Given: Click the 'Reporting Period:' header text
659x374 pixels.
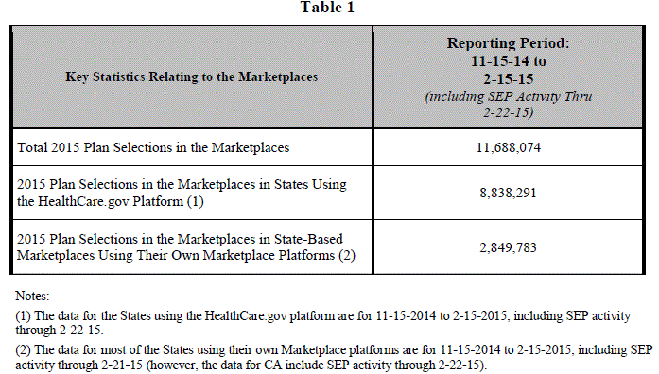Looking at the screenshot, I should 508,43.
